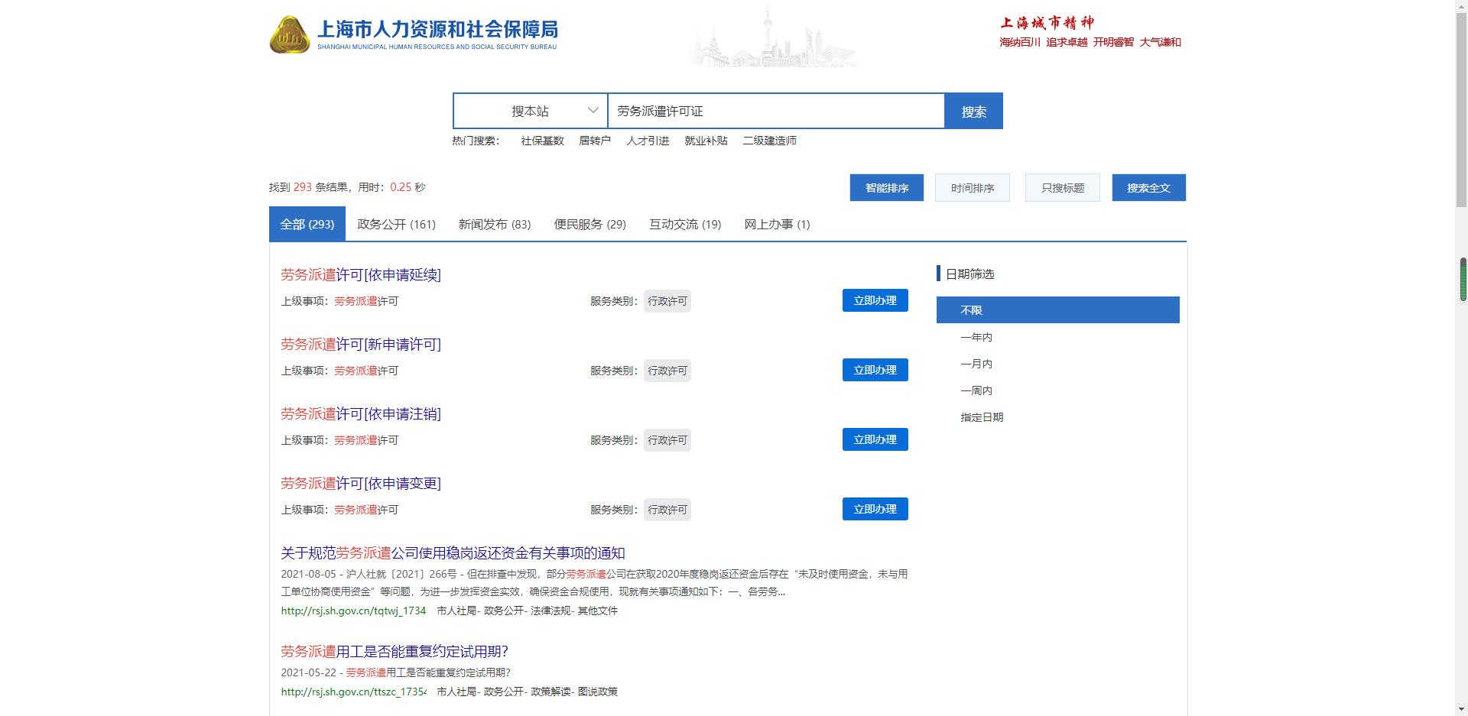Click the search input field with 劳务派遣许可证
The width and height of the screenshot is (1468, 716).
coord(776,111)
